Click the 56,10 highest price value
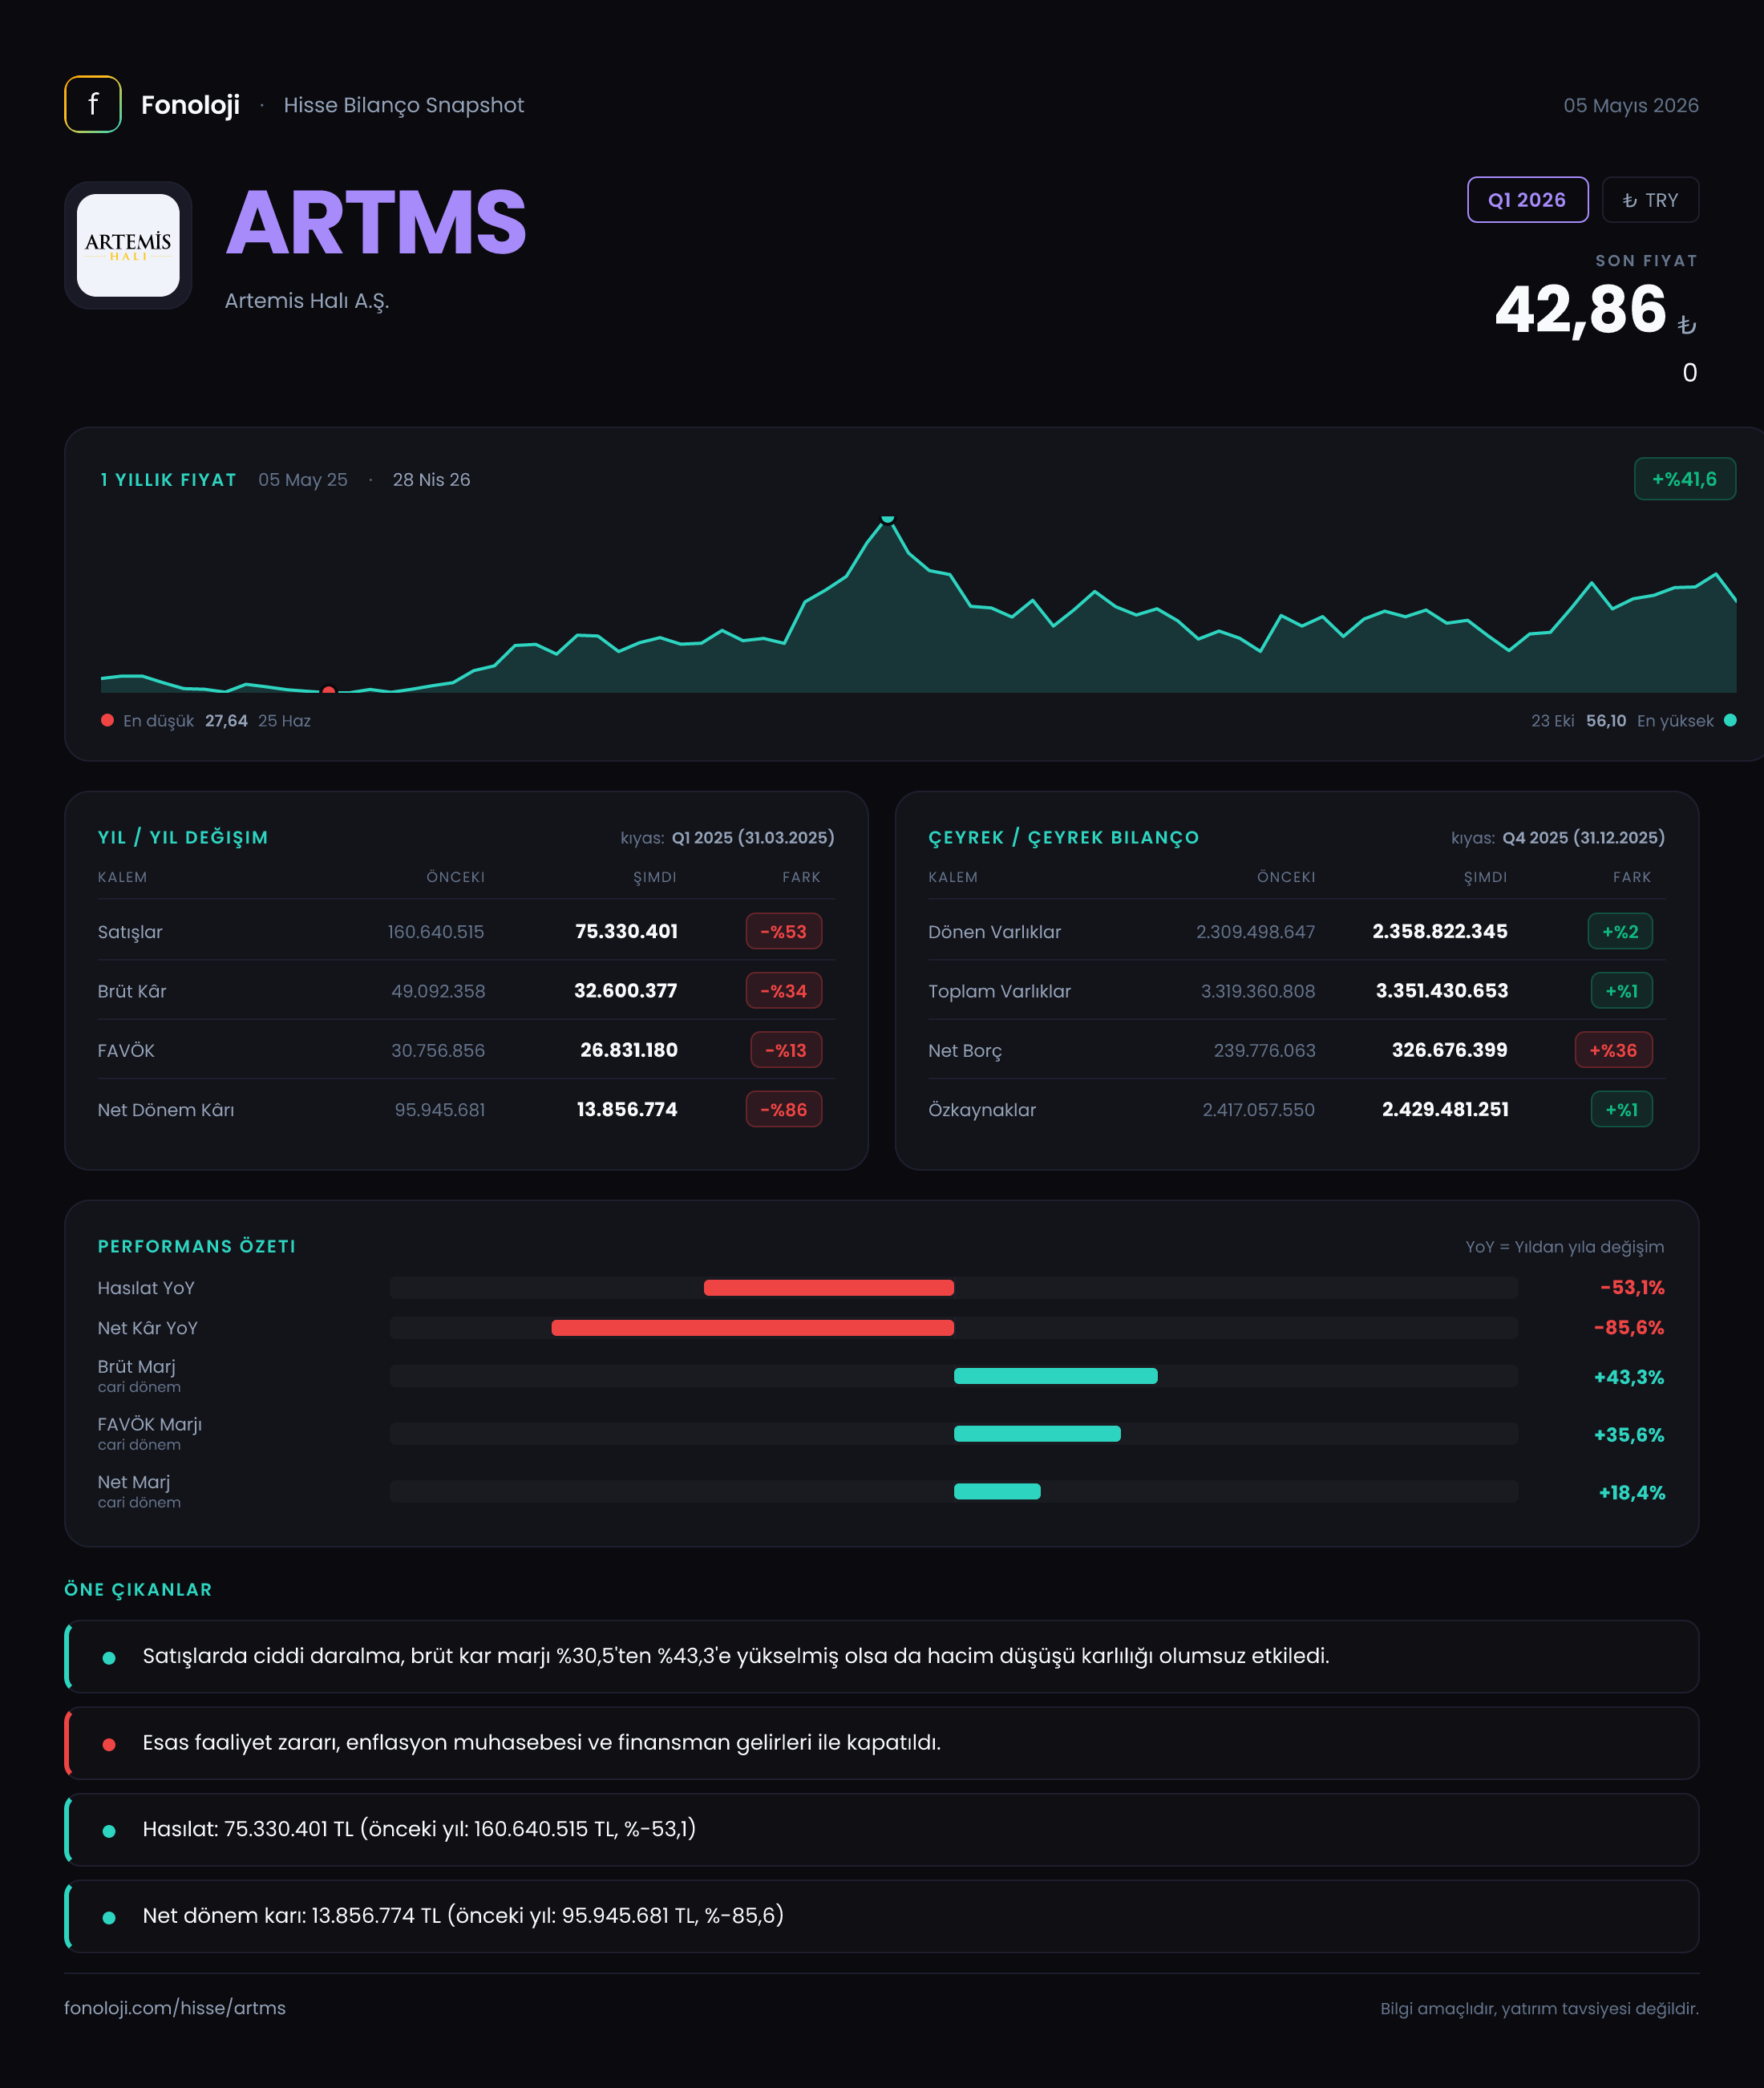 tap(1606, 721)
